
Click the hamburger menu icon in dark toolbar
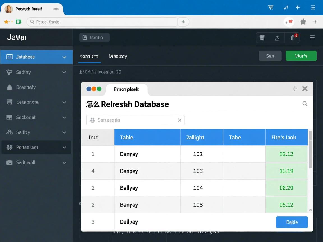tap(312, 38)
